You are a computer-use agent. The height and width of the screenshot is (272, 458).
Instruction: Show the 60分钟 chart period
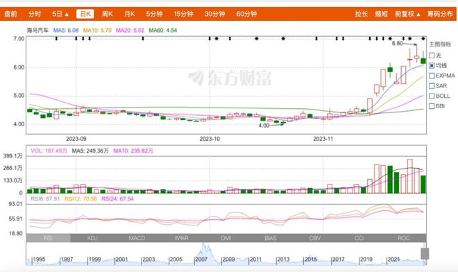[246, 14]
